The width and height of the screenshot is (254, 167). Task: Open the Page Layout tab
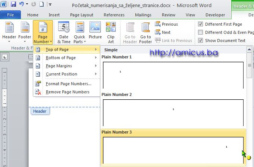(82, 15)
